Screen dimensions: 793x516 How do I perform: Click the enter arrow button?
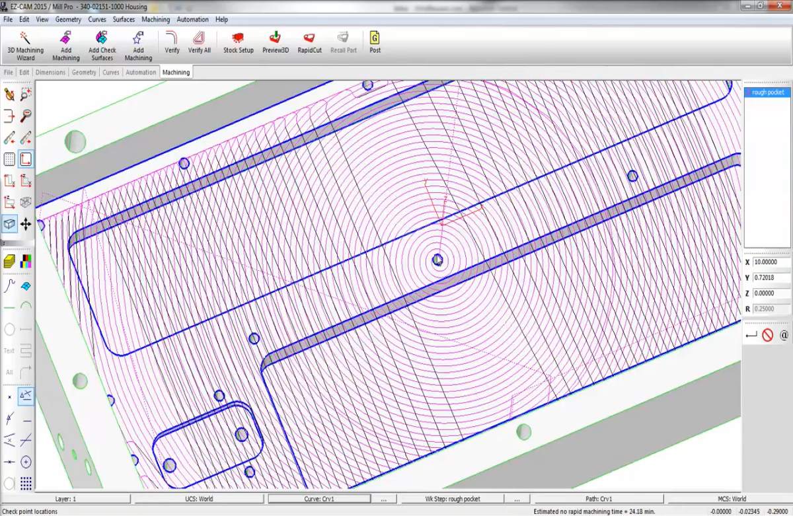click(x=751, y=335)
